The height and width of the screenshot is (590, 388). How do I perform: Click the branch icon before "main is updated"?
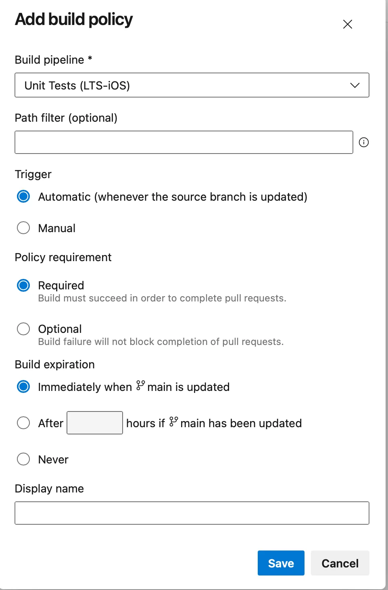coord(140,386)
